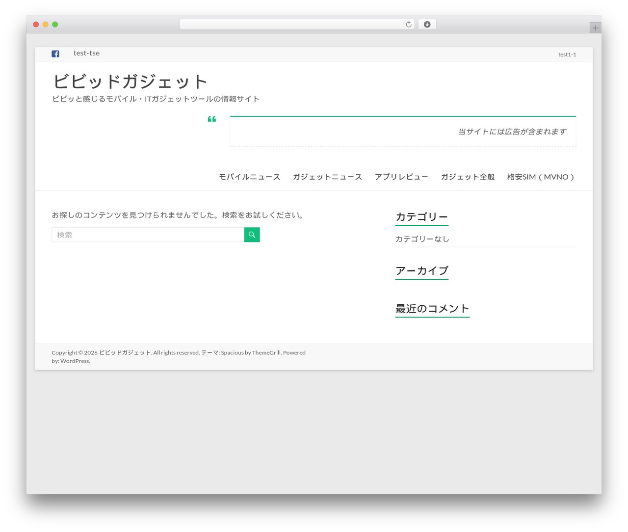The image size is (628, 532).
Task: Reload the page with the refresh icon
Action: [x=408, y=25]
